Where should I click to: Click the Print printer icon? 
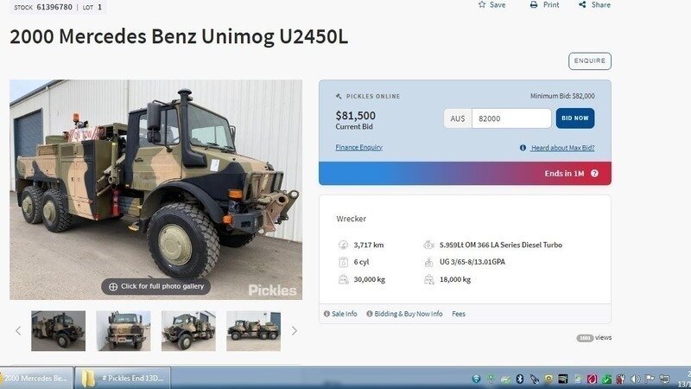point(534,4)
